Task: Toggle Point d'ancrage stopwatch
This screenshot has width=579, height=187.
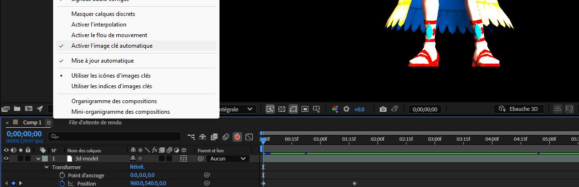Action: (x=62, y=175)
